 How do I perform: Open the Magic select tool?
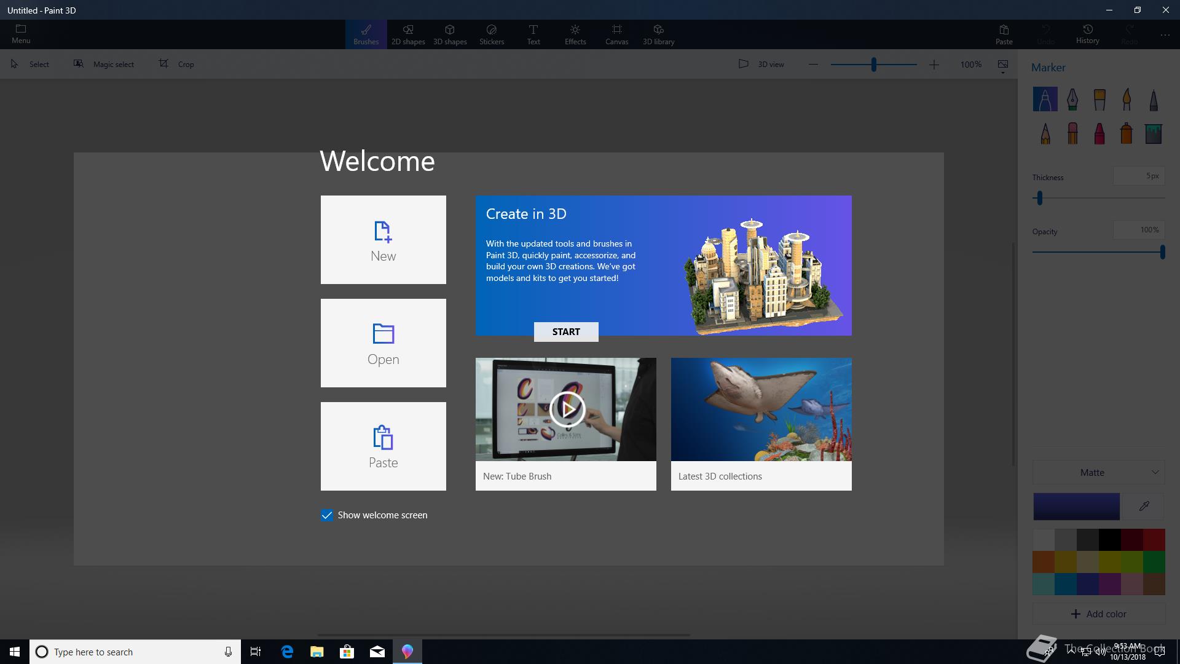[x=103, y=64]
